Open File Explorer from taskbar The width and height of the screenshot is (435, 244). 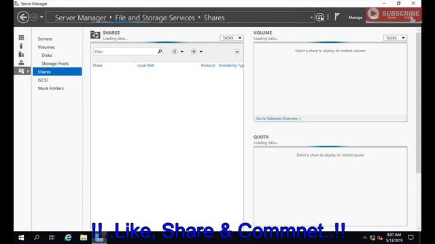84,238
